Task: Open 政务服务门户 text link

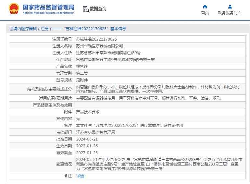Action: [x=230, y=13]
